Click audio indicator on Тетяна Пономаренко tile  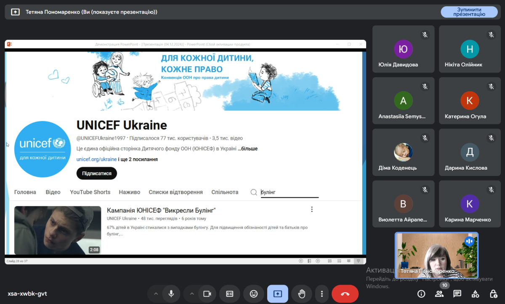(469, 241)
